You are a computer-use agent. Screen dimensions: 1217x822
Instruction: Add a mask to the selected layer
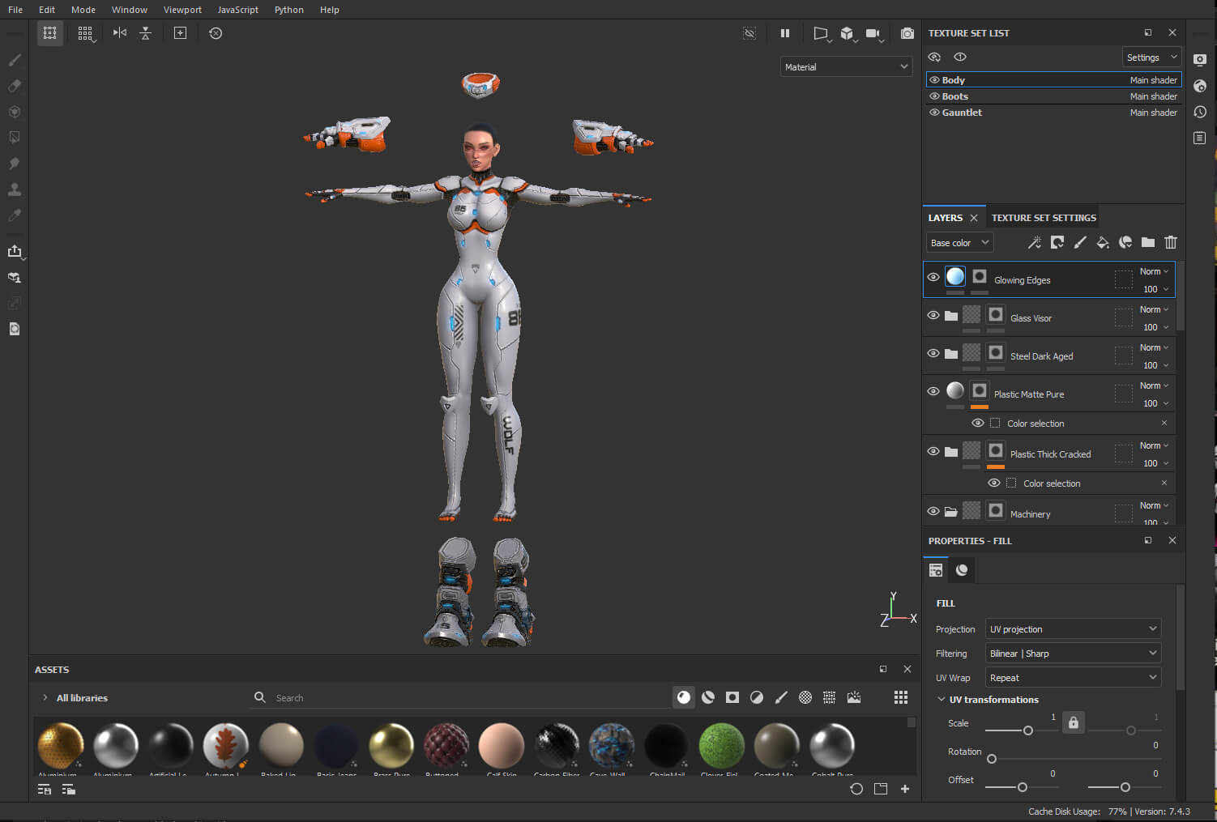click(x=1057, y=242)
